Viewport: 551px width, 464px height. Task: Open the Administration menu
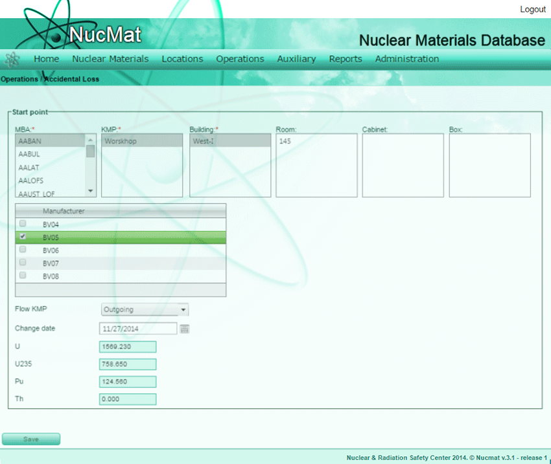[406, 59]
